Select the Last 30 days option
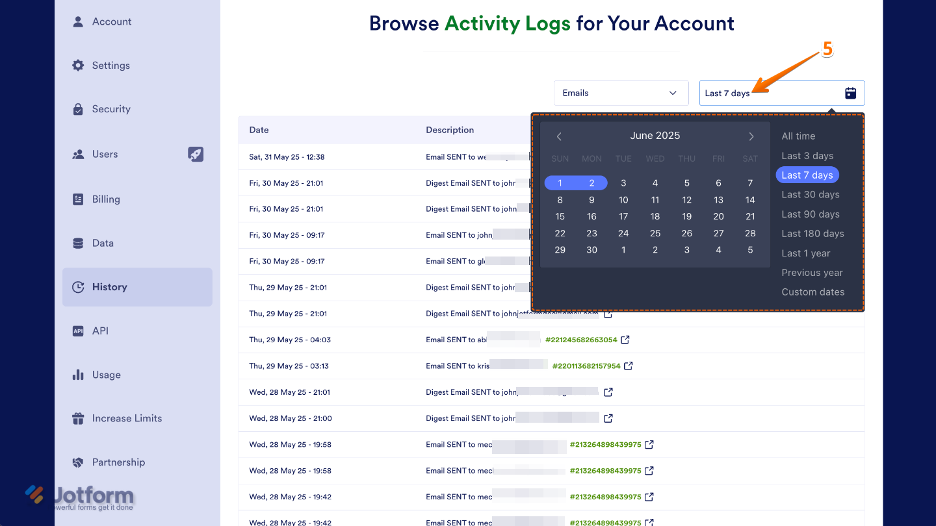This screenshot has height=526, width=936. (x=810, y=194)
